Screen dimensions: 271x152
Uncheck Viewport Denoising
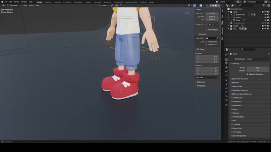click(247, 74)
